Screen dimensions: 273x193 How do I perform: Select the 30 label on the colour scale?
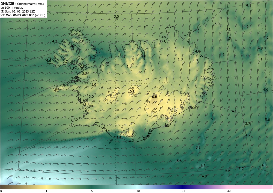coord(229,191)
